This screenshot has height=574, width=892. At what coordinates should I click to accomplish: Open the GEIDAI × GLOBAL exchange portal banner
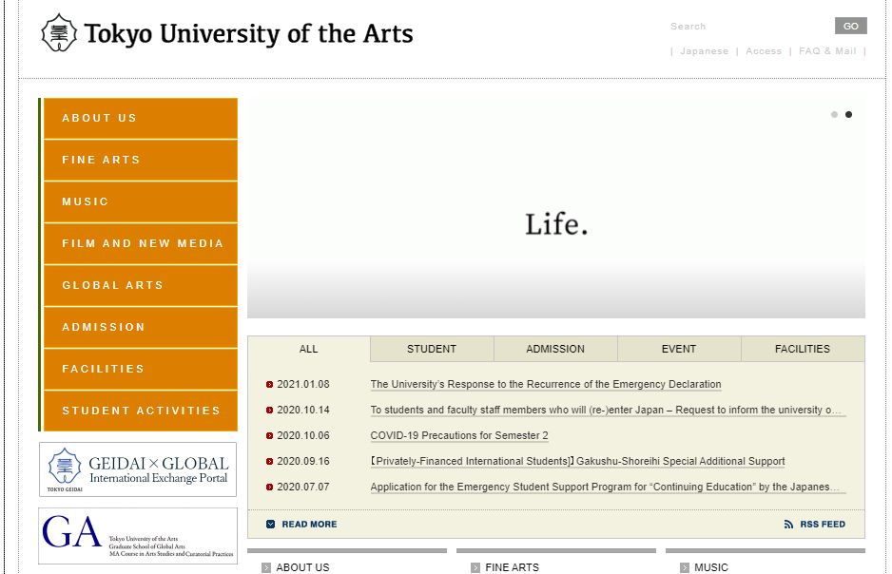coord(138,469)
